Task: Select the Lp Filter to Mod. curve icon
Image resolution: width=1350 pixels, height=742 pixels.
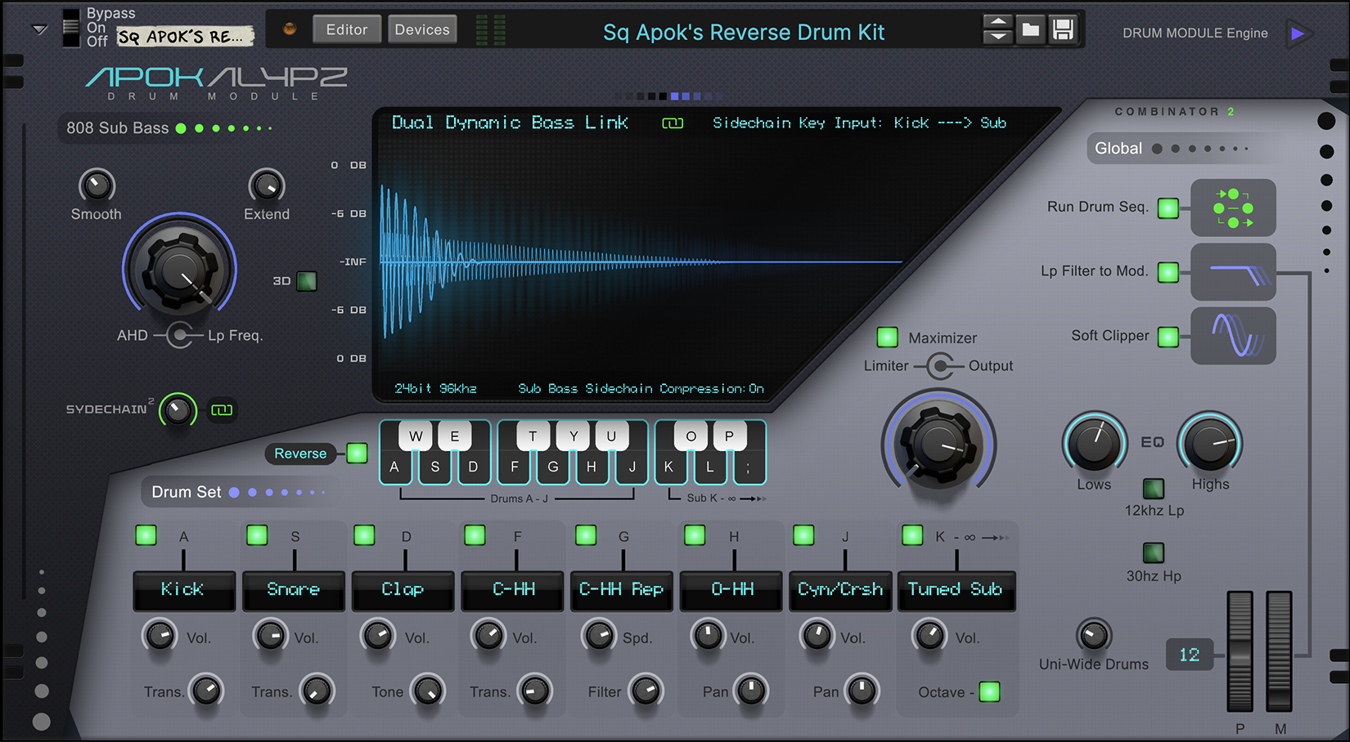Action: (1234, 272)
